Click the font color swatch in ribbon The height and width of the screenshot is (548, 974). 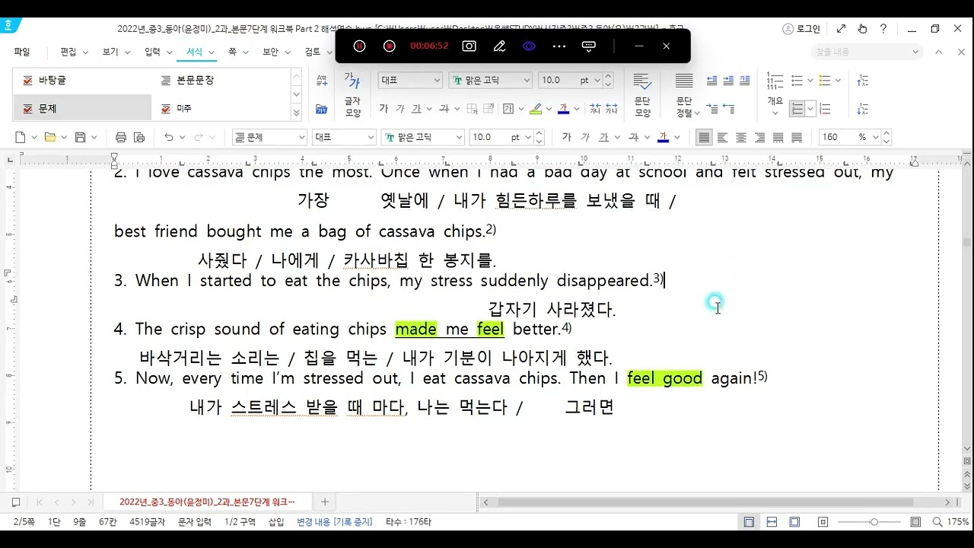(564, 109)
